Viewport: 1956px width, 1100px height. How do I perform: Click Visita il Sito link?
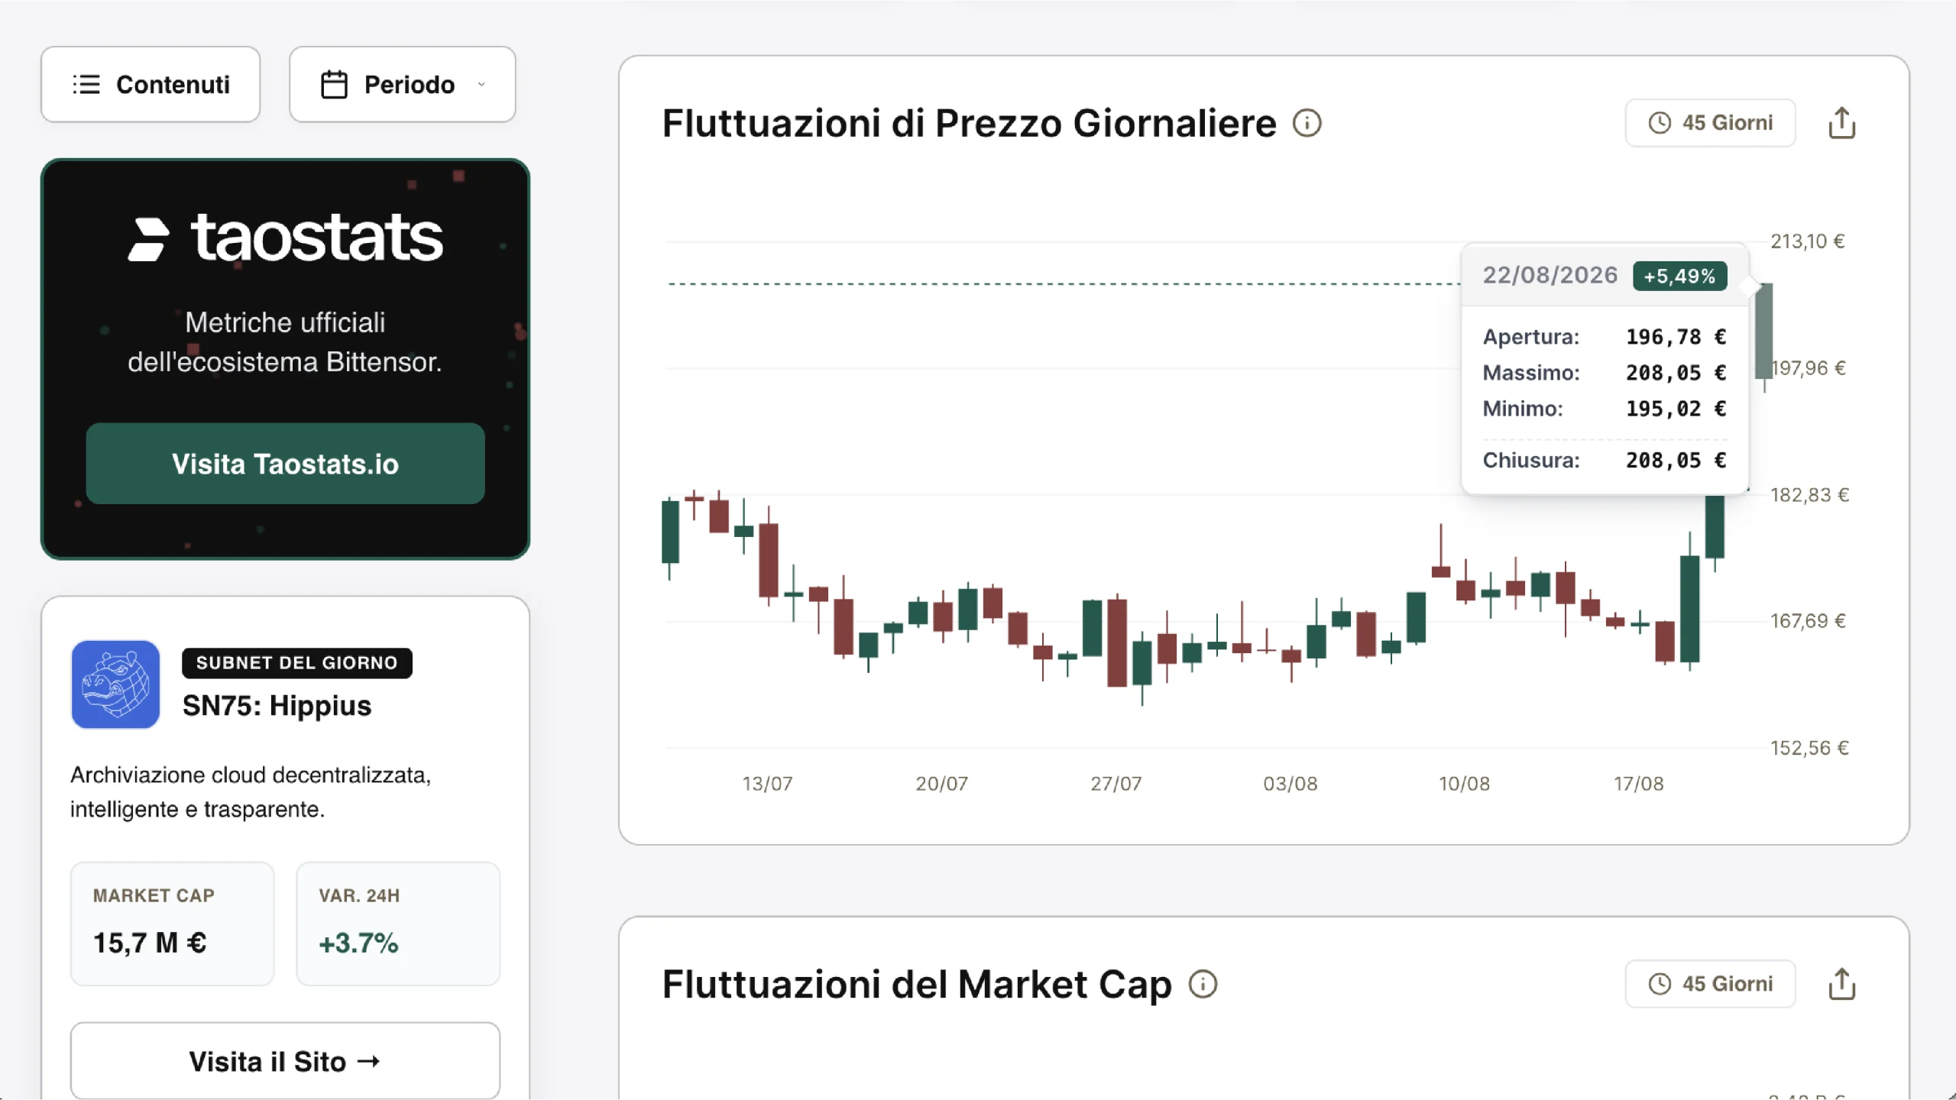coord(285,1061)
